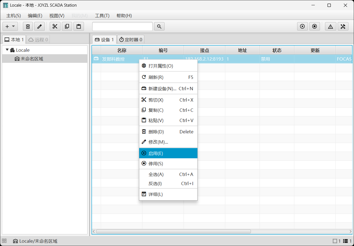Viewport: 354px width, 246px height.
Task: Choose 新建设备(N)... in context menu
Action: (168, 89)
